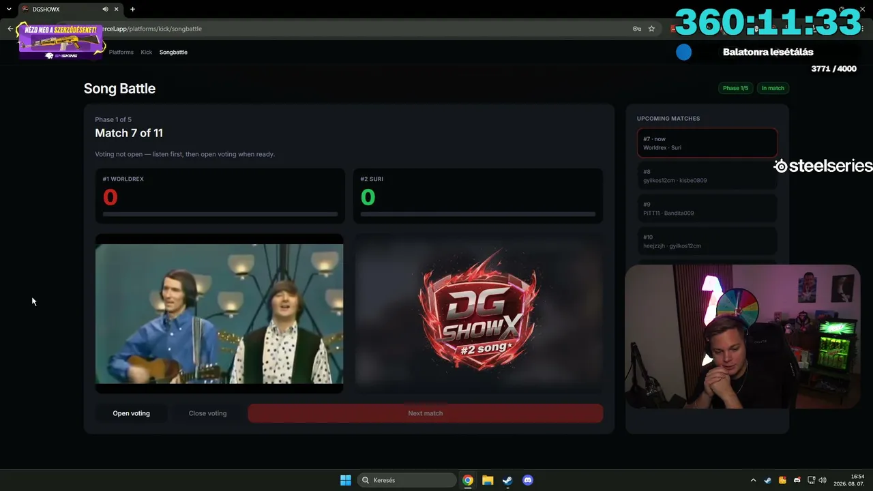The image size is (873, 491).
Task: Select upcoming match #8 gyilkos12cm vs kisbe0809
Action: [x=707, y=176]
